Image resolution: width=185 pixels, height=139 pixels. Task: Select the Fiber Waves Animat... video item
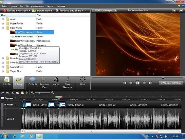pos(32,32)
